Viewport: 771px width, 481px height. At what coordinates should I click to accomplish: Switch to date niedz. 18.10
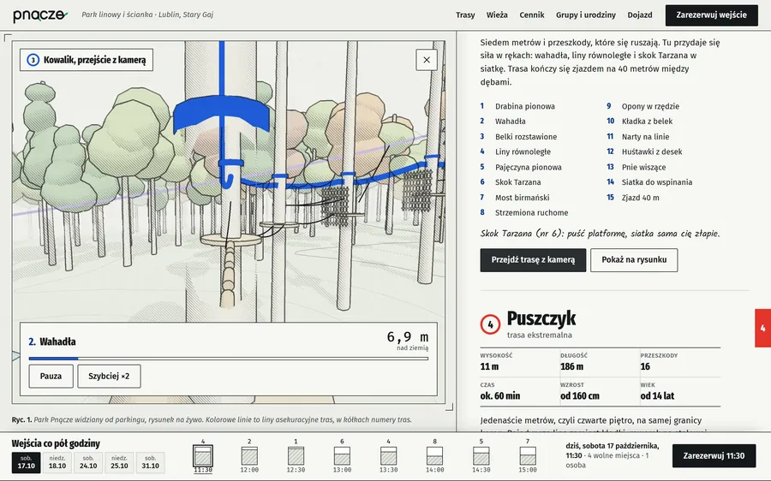pos(57,462)
